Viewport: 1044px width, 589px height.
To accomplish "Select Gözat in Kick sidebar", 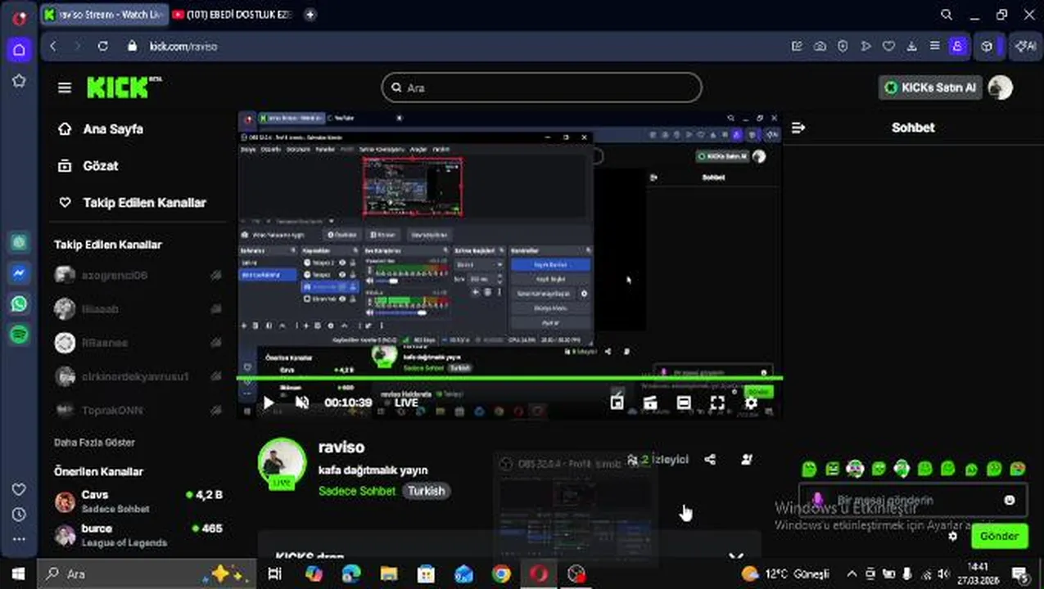I will tap(89, 166).
